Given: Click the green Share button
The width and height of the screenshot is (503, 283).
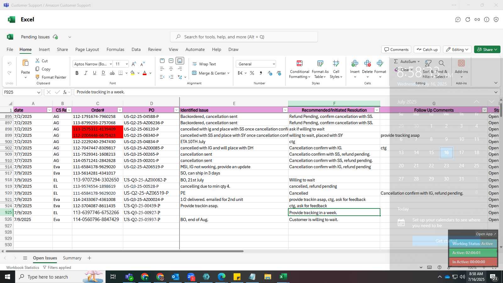Looking at the screenshot, I should click(487, 49).
